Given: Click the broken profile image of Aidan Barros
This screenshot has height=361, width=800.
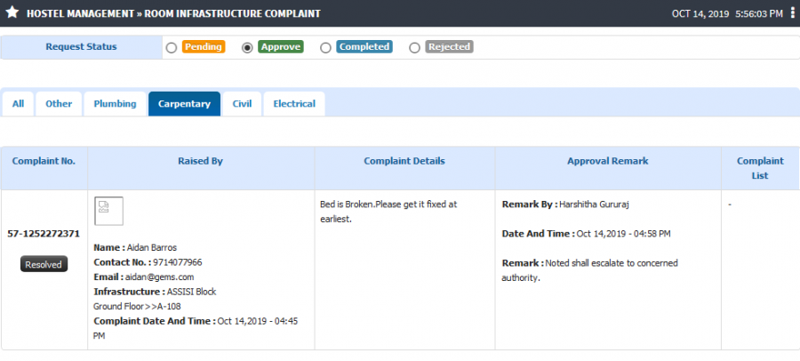Looking at the screenshot, I should 108,211.
